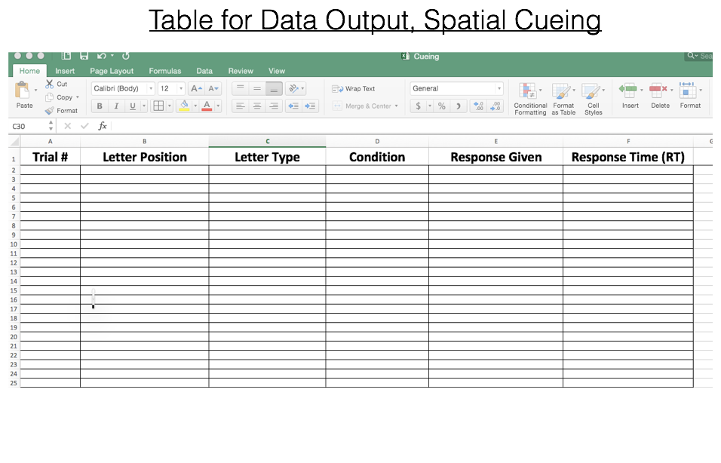Screen dimensions: 721x463
Task: Toggle middle vertical alignment
Action: 257,88
